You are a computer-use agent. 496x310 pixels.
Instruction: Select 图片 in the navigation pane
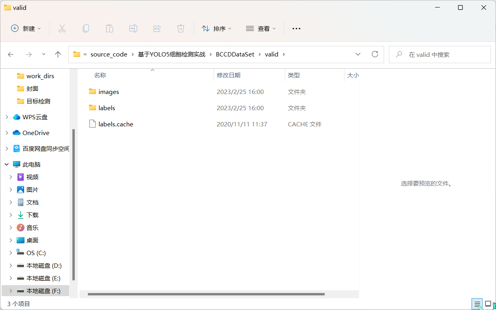point(32,190)
